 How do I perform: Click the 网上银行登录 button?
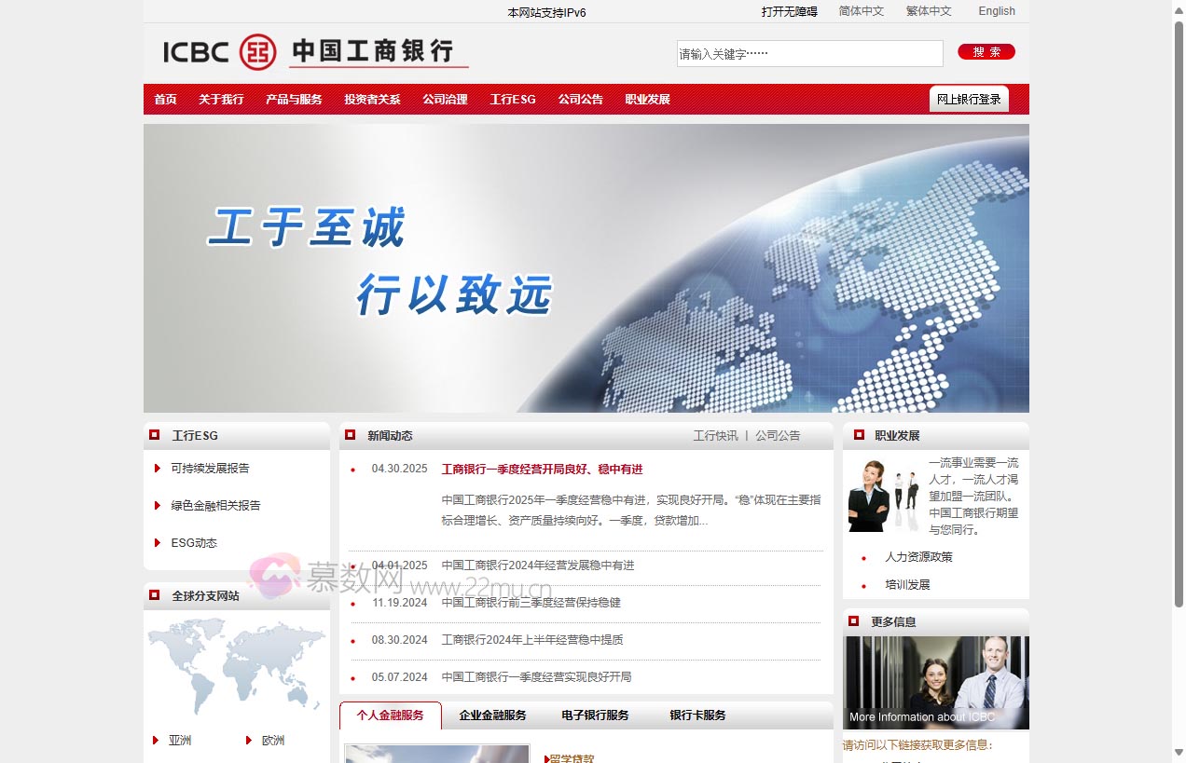click(969, 98)
